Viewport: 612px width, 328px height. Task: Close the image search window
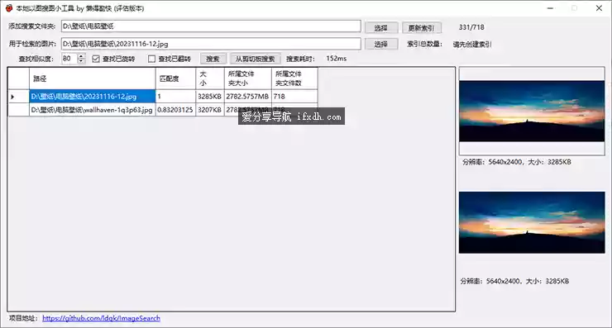(599, 8)
